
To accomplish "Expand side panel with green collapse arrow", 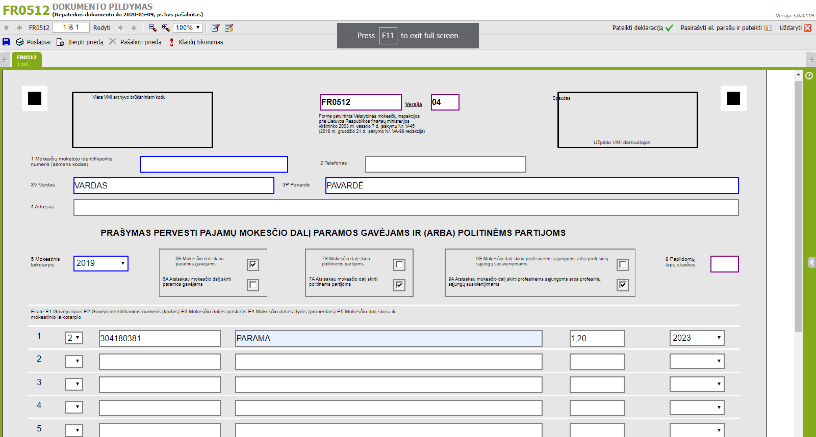I will point(812,262).
